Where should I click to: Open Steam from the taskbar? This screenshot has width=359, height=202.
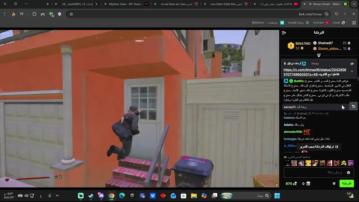click(91, 196)
